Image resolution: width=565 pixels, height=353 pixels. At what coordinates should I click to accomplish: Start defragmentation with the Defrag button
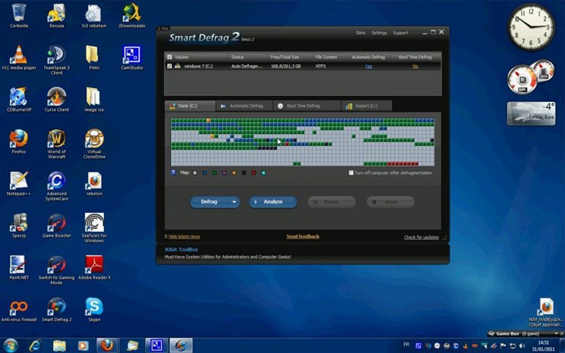[210, 202]
